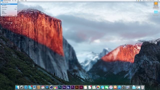160x90 pixels.
Task: Open Photoshop Ps icon in dock
Action: click(x=60, y=87)
